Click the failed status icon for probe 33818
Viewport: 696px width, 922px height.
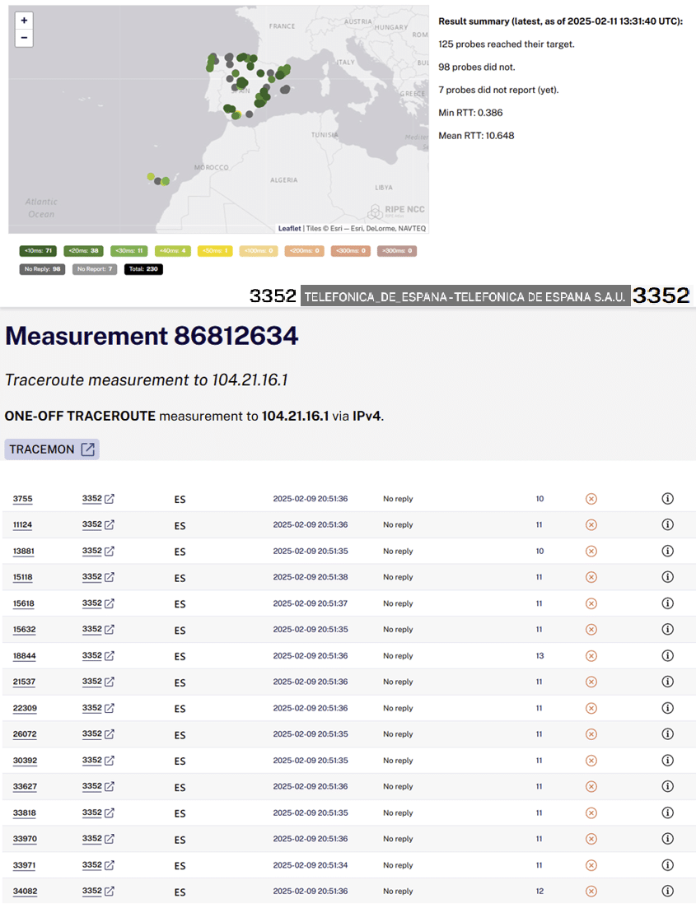tap(591, 813)
